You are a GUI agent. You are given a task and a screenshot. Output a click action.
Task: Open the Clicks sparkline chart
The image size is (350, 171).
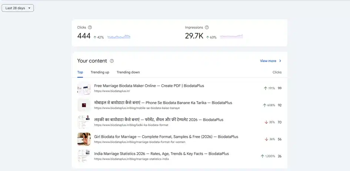119,37
